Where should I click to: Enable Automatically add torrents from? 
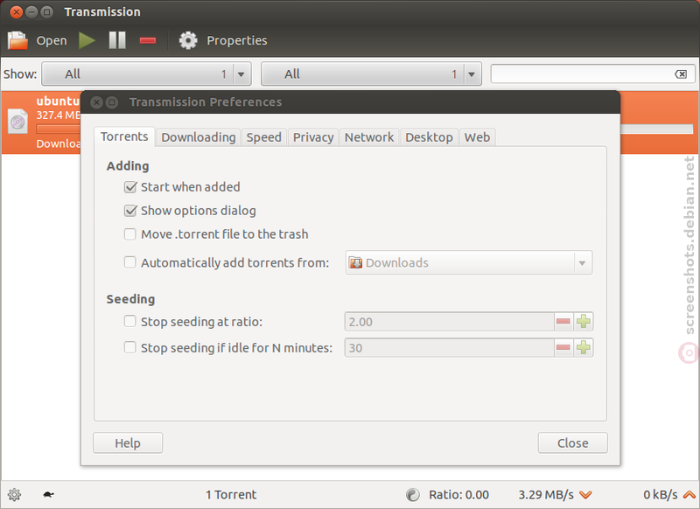click(x=129, y=262)
